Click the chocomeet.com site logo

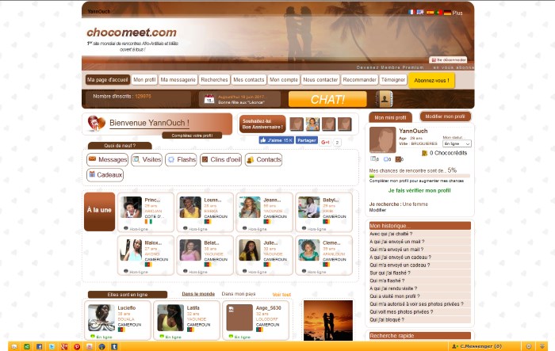[132, 32]
